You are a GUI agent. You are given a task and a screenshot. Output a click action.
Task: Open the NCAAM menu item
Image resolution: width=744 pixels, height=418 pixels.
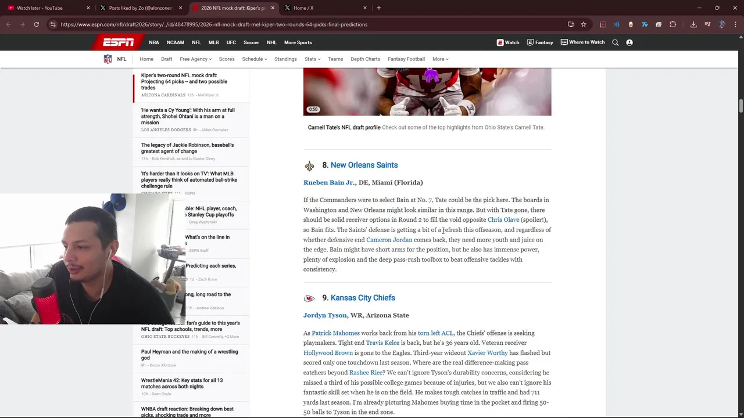pos(176,42)
